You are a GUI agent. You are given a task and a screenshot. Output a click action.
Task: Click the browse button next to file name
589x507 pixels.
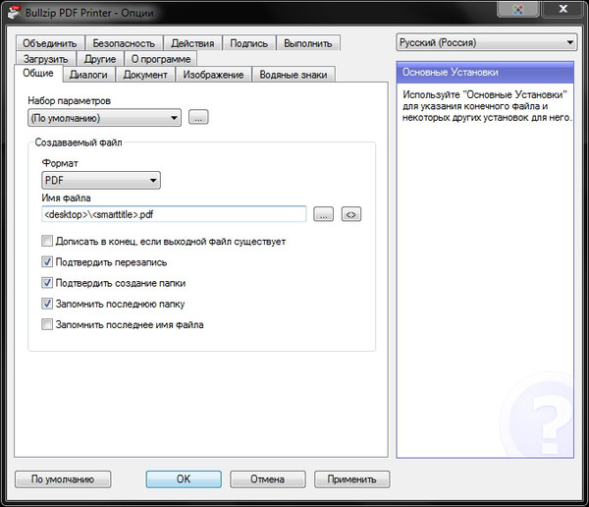click(324, 214)
